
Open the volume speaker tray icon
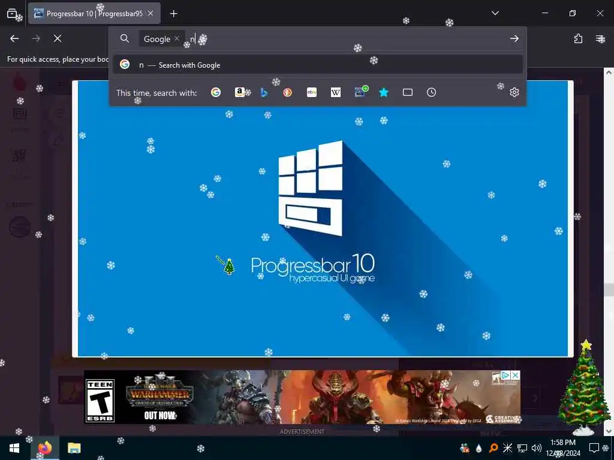point(537,448)
